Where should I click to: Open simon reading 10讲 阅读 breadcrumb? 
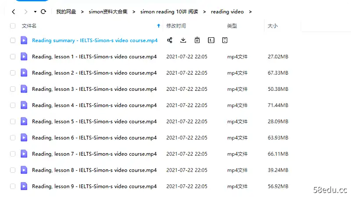pyautogui.click(x=169, y=12)
